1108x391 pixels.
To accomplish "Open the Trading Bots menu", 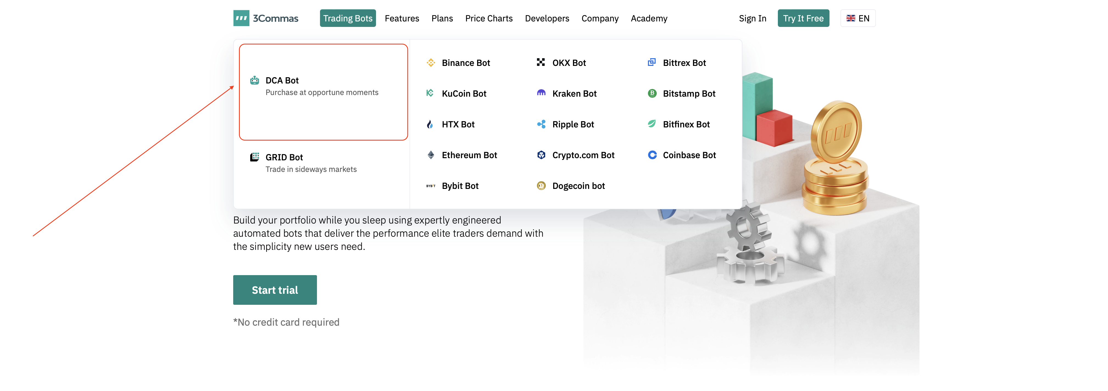I will point(347,18).
